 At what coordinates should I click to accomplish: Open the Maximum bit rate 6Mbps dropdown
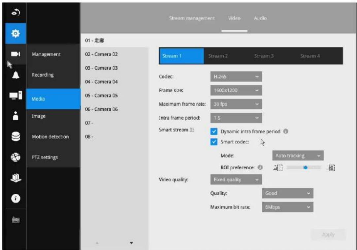coord(288,207)
